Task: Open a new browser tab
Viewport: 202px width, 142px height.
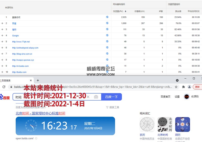Action: click(x=38, y=80)
